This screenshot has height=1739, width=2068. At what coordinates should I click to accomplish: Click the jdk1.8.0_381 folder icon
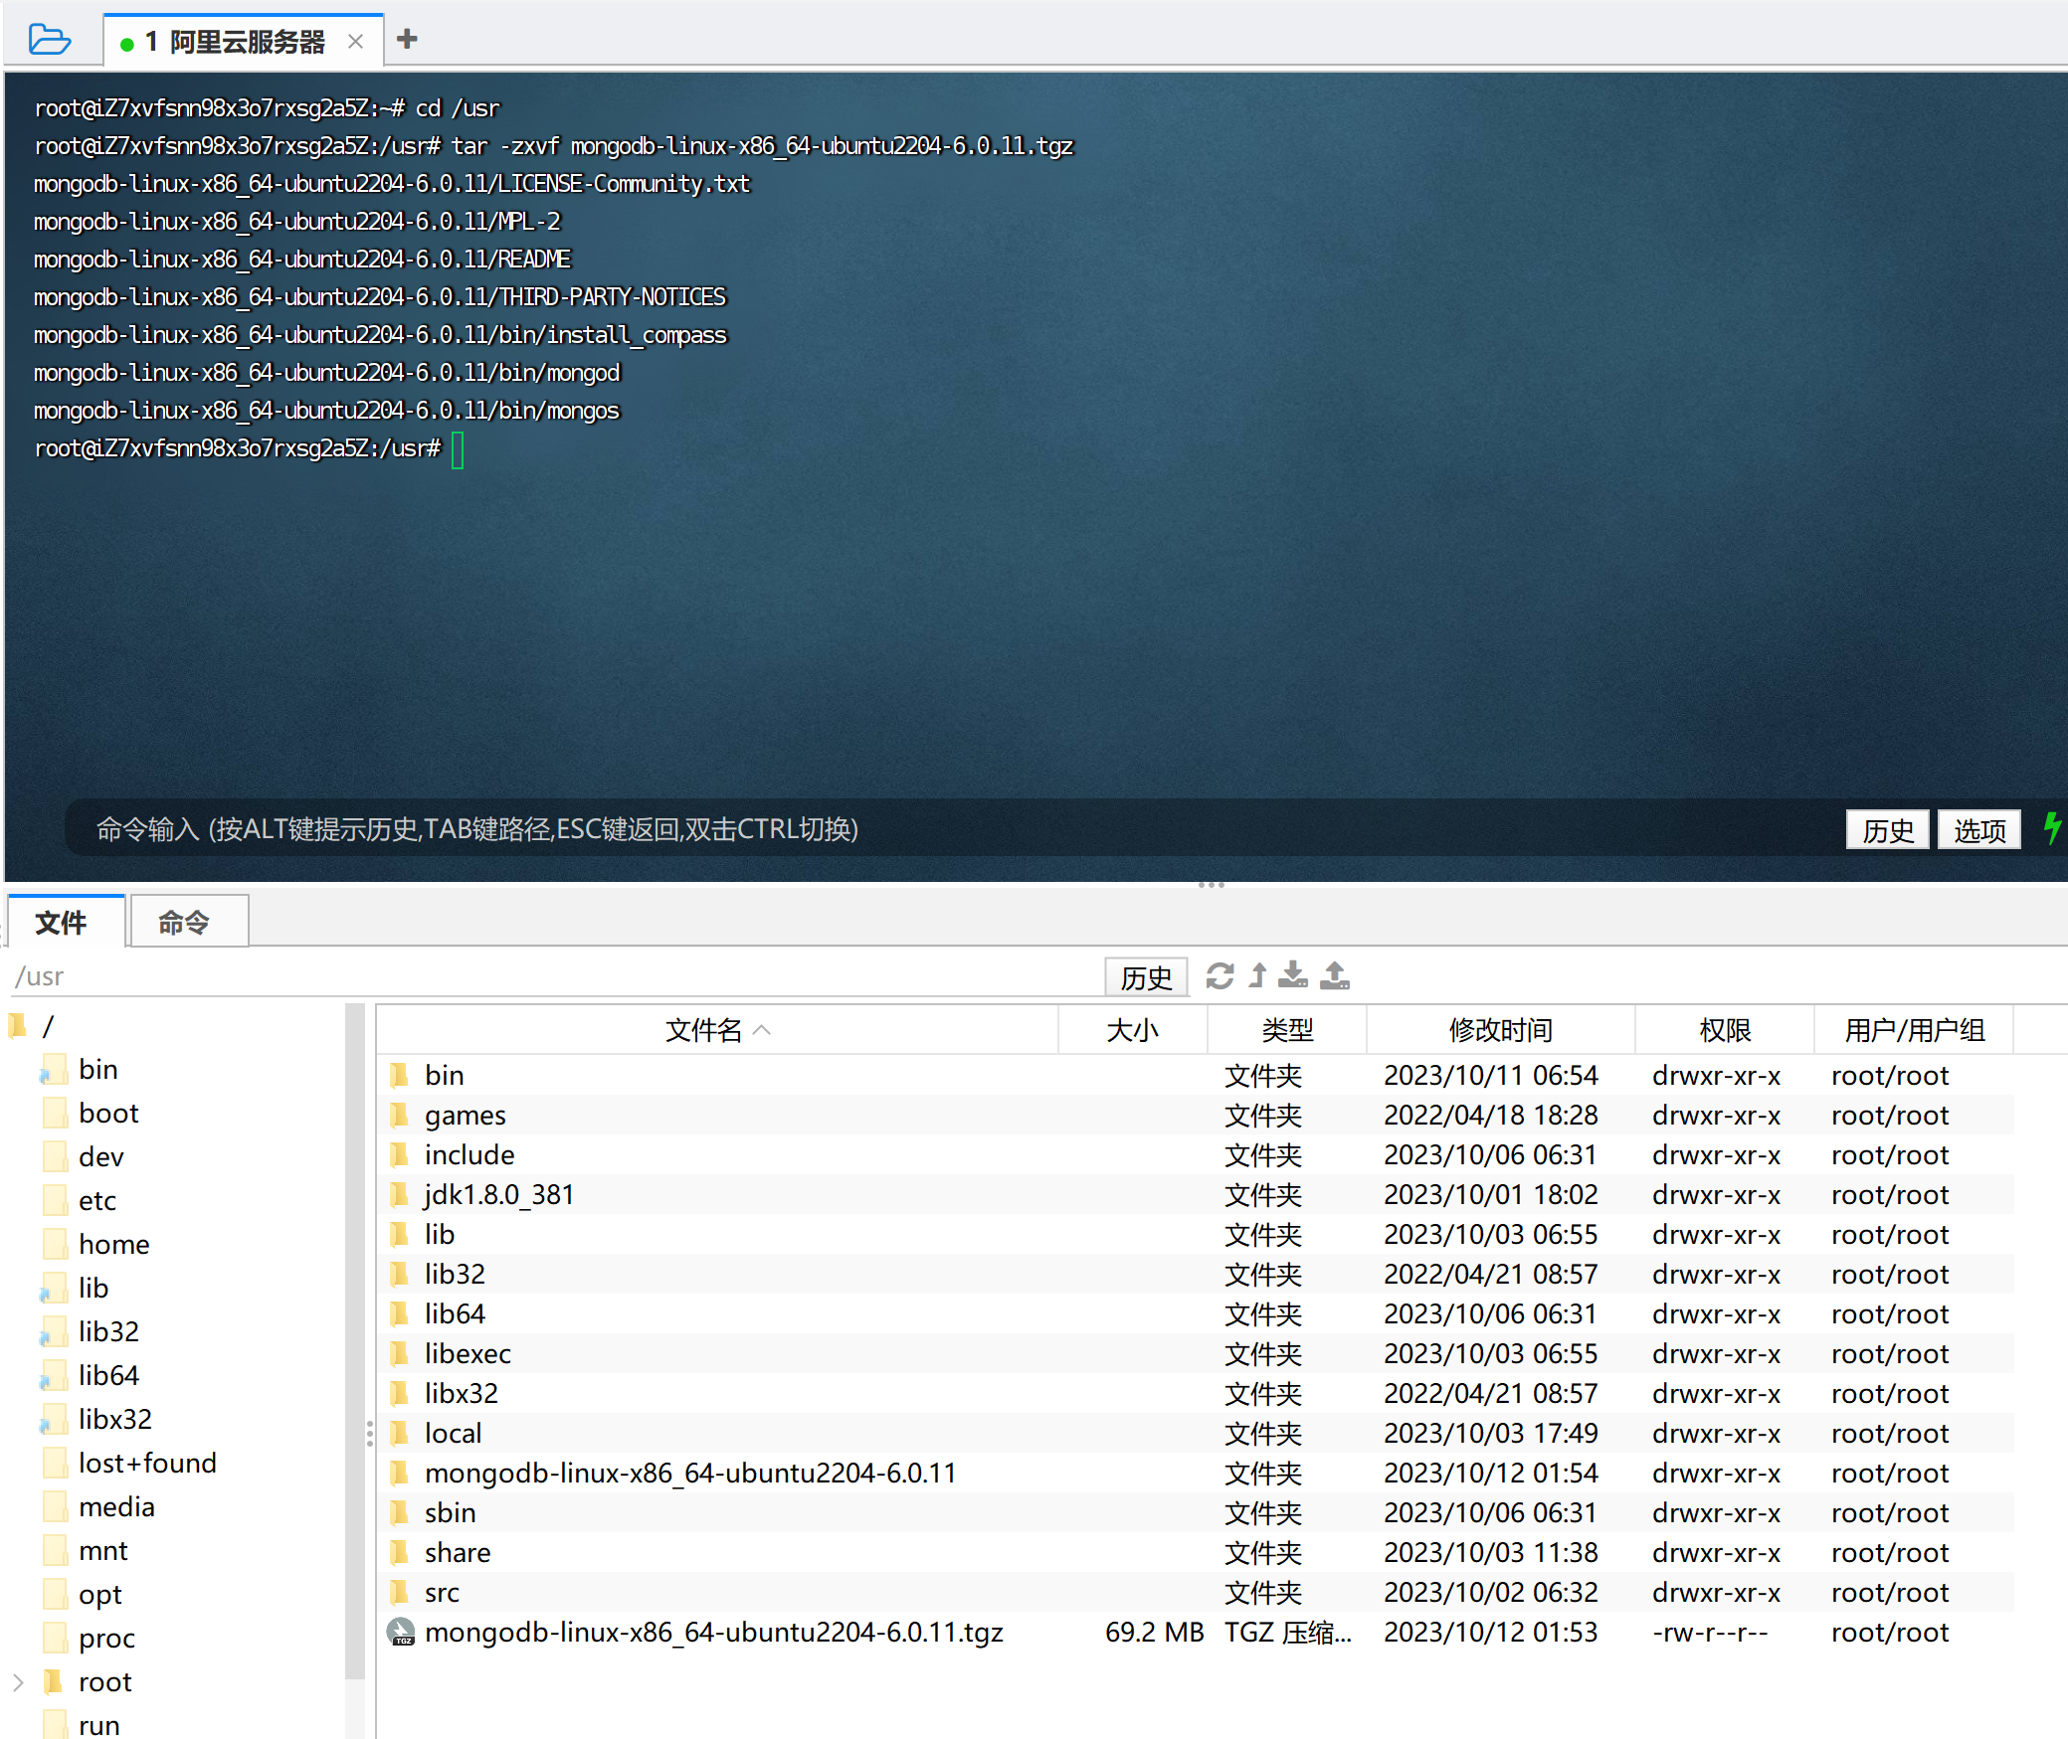click(x=400, y=1194)
